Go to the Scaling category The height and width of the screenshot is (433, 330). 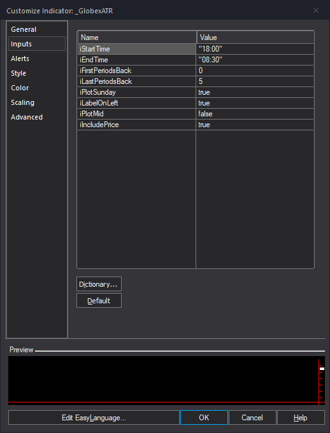pyautogui.click(x=22, y=102)
